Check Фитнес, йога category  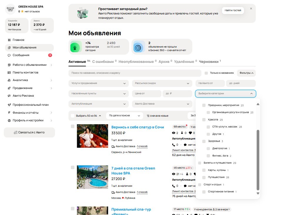(x=208, y=156)
